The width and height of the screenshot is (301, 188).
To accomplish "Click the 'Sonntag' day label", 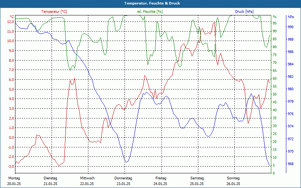I will point(233,178).
